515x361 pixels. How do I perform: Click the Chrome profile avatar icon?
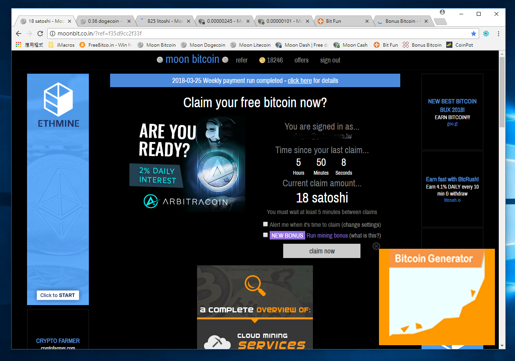coord(442,12)
